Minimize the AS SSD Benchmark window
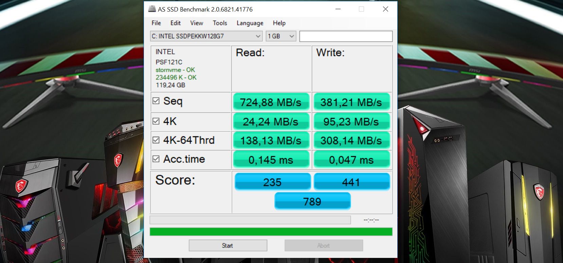563x263 pixels. tap(338, 9)
